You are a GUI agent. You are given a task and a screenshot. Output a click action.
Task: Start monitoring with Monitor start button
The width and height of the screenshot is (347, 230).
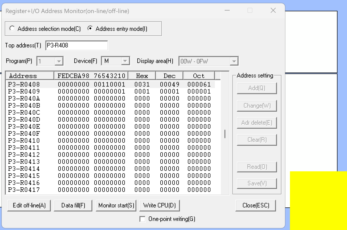coord(116,205)
